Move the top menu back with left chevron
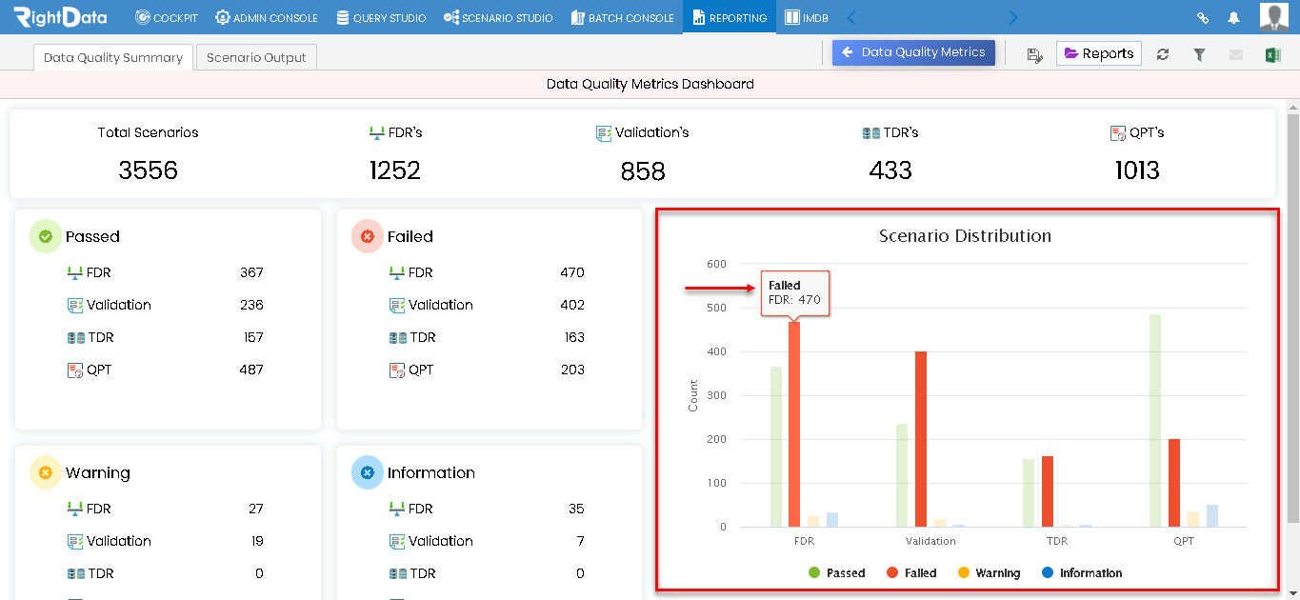 851,17
